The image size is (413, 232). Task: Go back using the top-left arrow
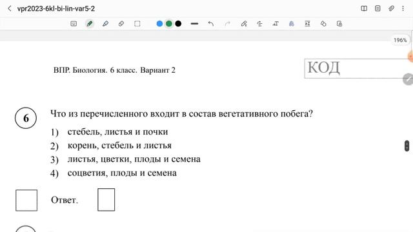[10, 8]
